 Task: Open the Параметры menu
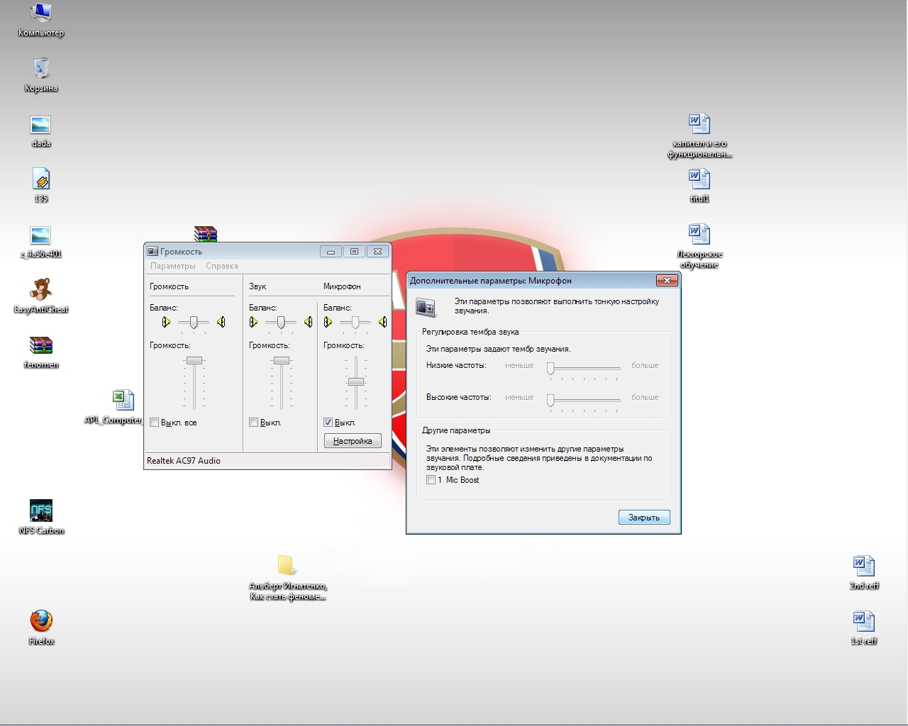(173, 266)
